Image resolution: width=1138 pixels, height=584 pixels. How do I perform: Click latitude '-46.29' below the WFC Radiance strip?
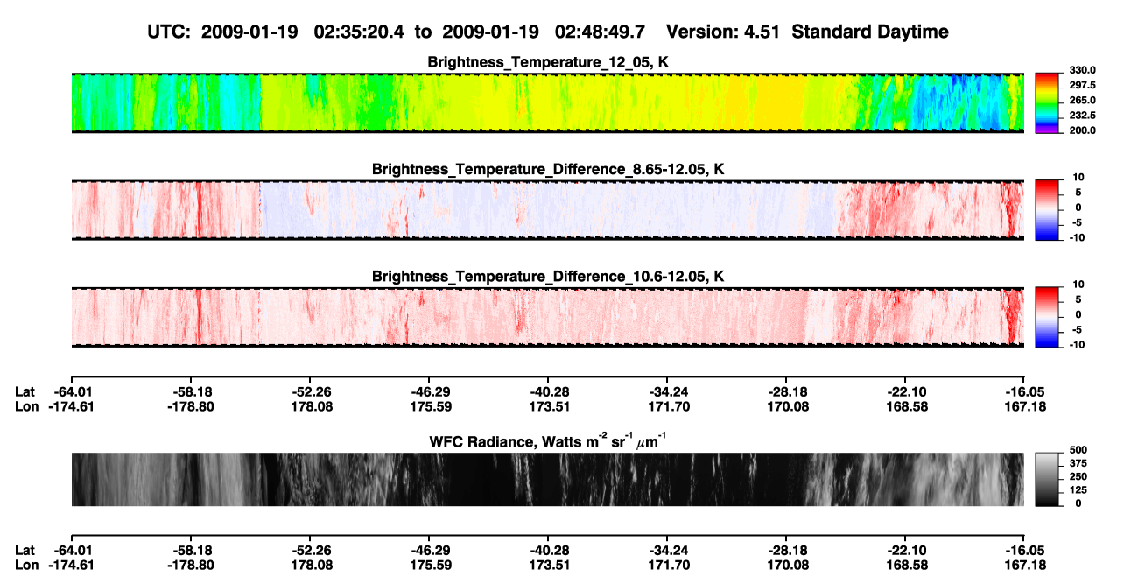[430, 550]
